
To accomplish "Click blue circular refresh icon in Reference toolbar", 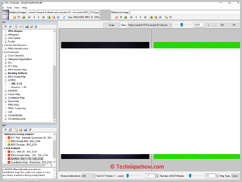I will pyautogui.click(x=160, y=17).
